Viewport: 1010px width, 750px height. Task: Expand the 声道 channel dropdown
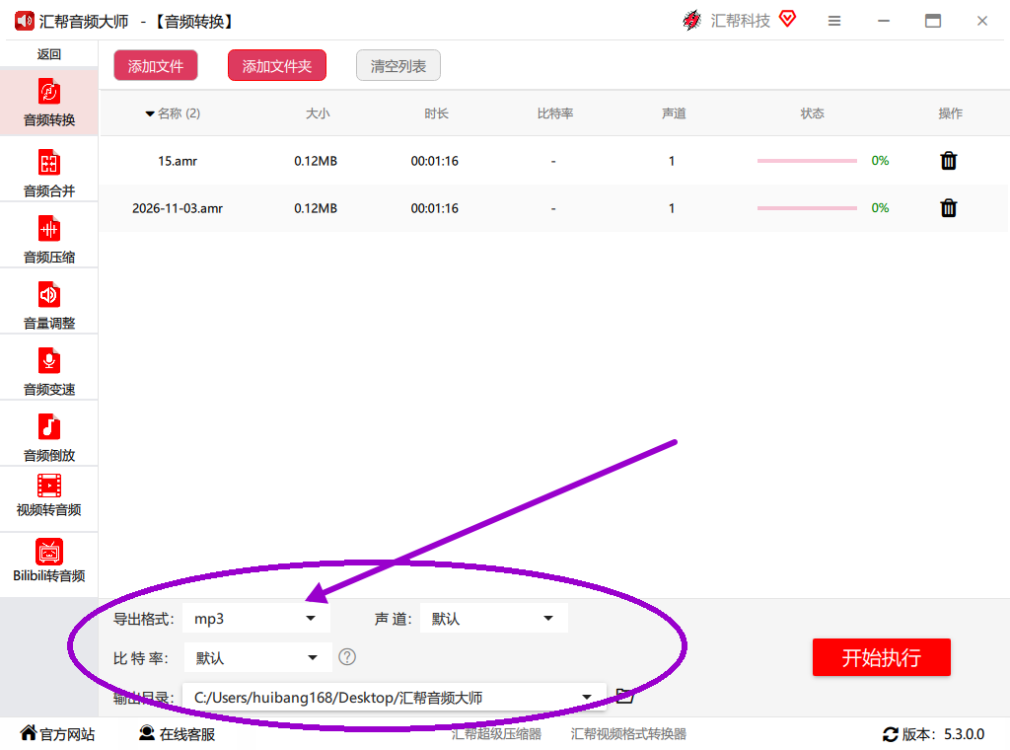(x=494, y=619)
